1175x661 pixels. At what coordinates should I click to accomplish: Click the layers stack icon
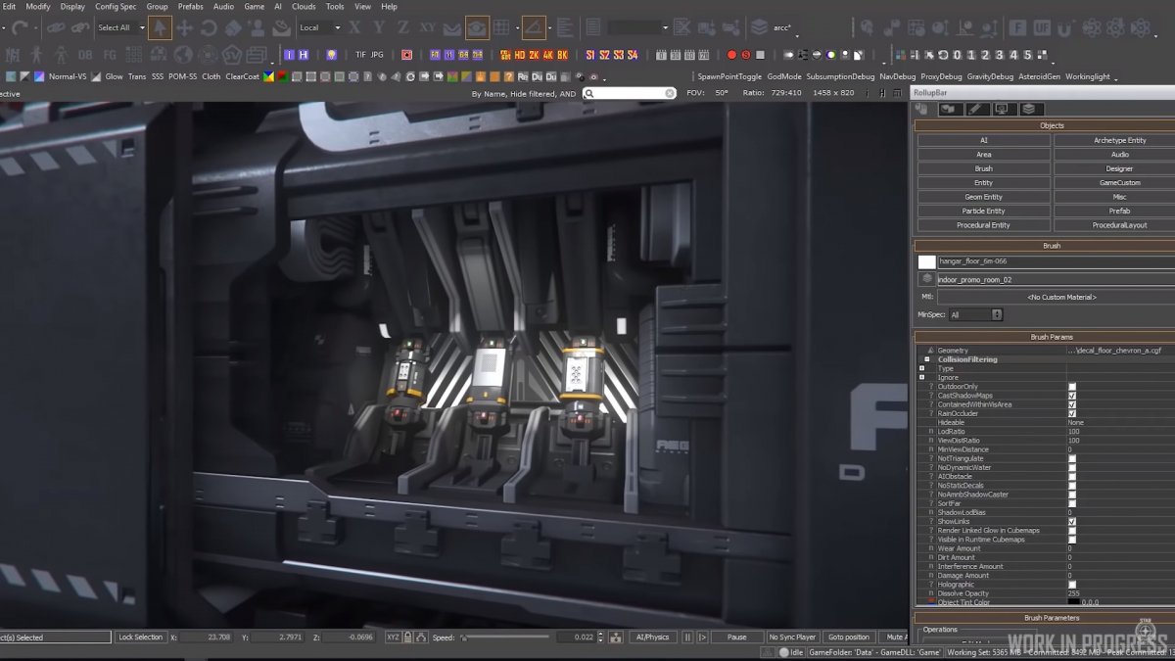(x=759, y=27)
